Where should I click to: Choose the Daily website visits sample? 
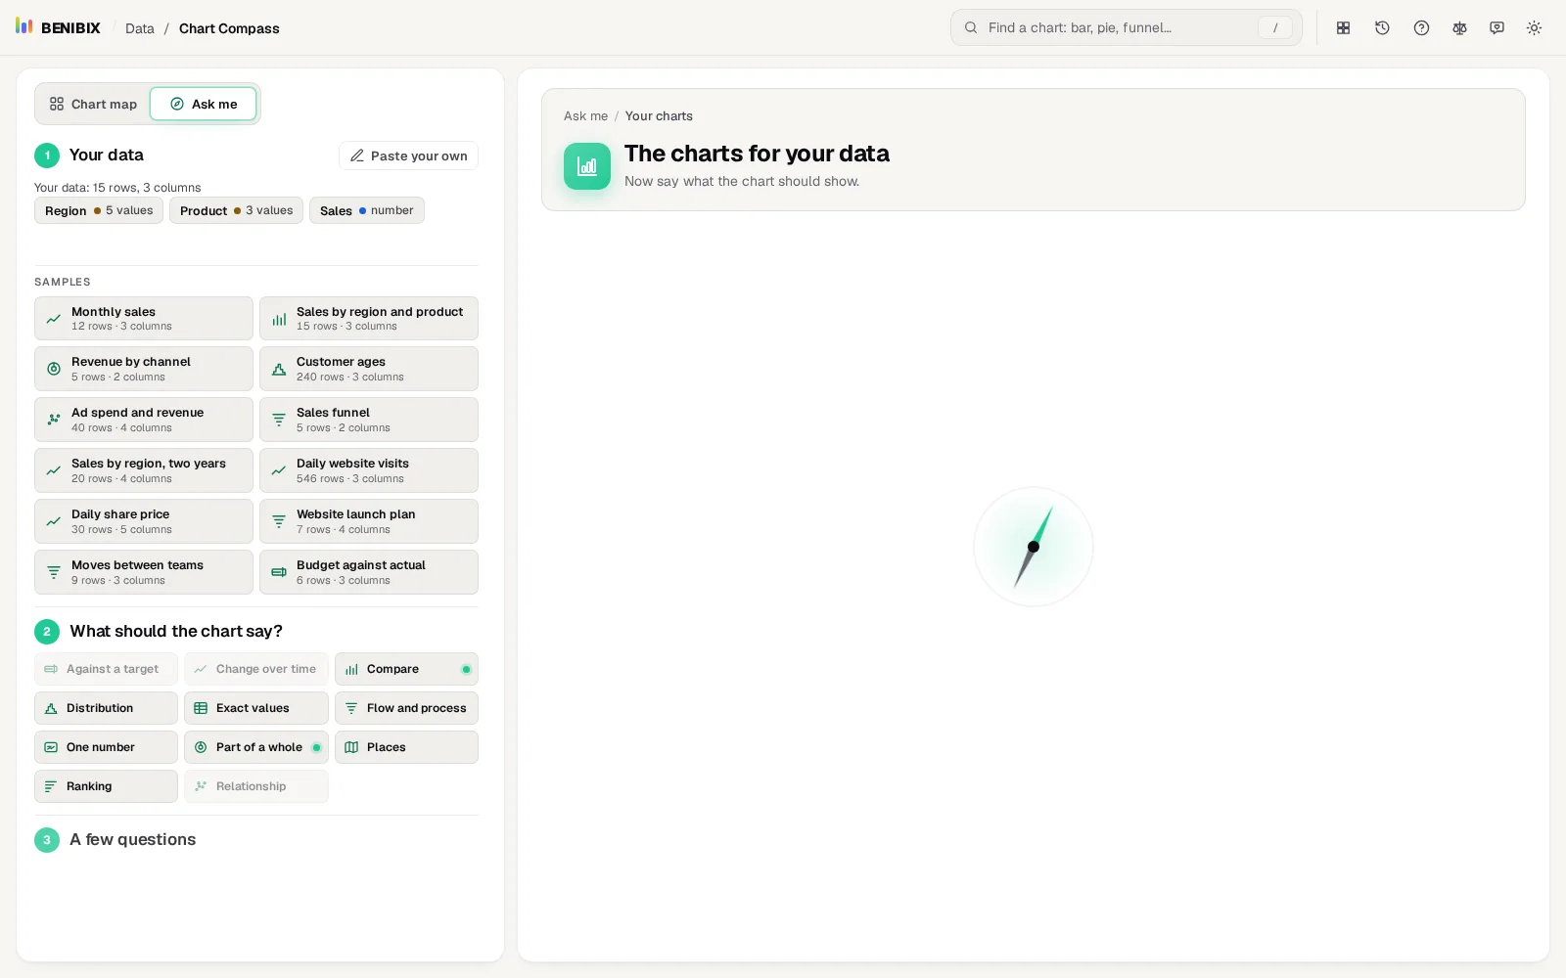tap(369, 470)
